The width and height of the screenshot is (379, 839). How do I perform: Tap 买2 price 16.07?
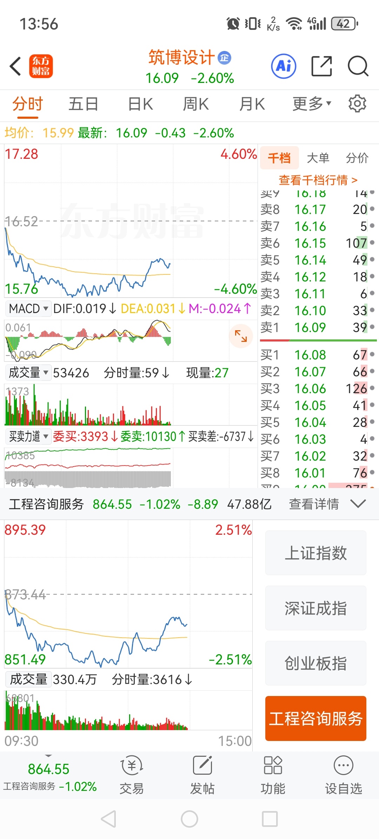tap(310, 371)
